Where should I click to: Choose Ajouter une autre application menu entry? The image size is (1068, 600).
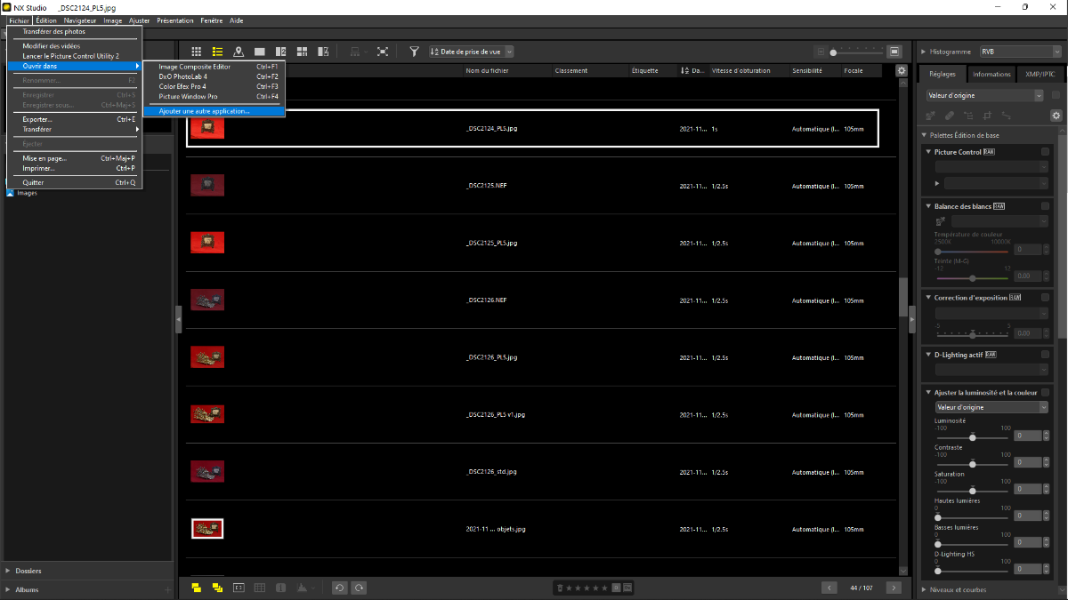(x=205, y=111)
